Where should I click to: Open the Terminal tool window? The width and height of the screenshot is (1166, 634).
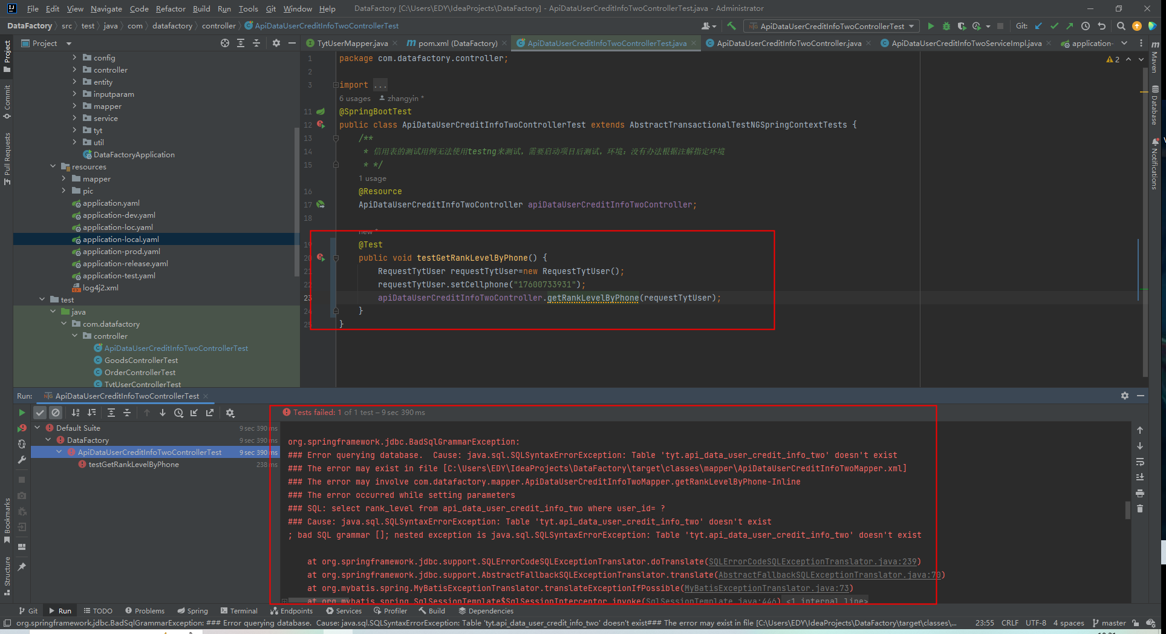(x=239, y=610)
